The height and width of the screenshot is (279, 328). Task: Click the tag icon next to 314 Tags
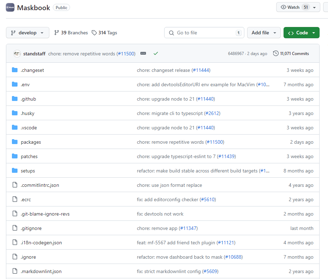point(95,33)
